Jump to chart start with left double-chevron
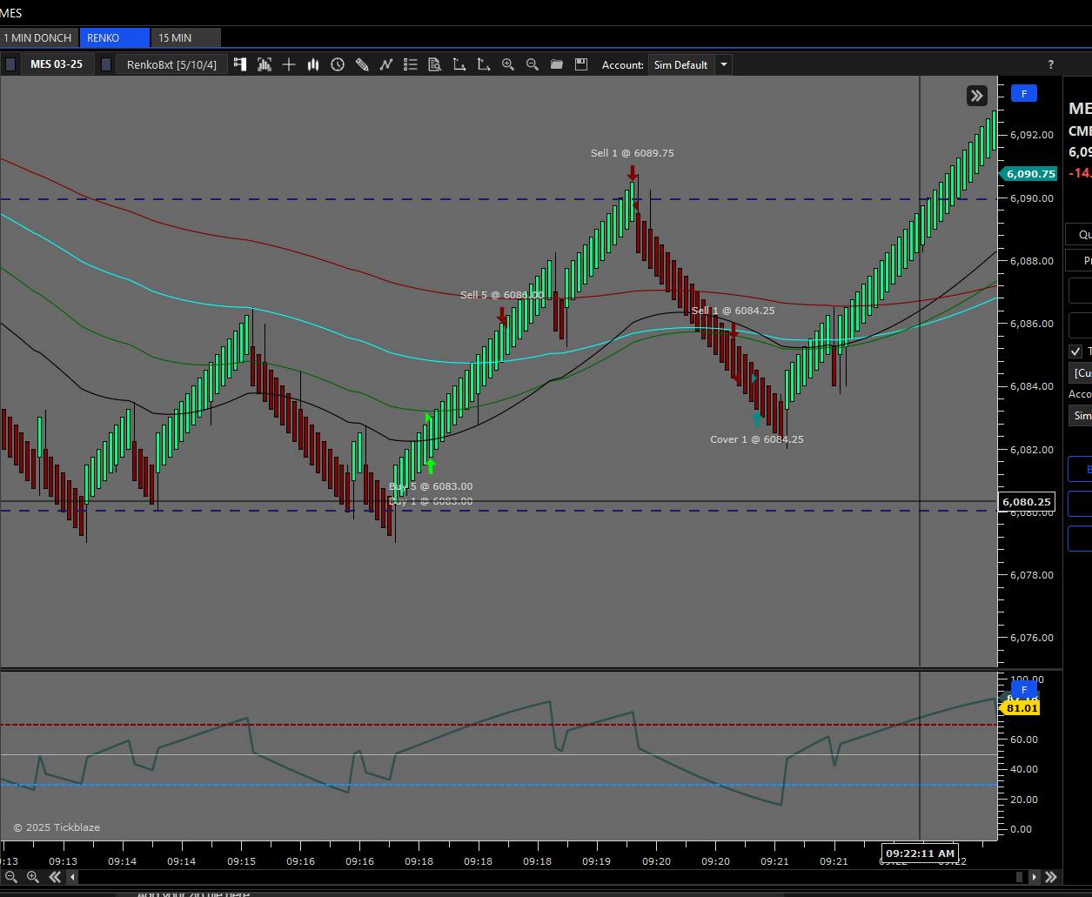This screenshot has height=897, width=1092. click(x=55, y=877)
